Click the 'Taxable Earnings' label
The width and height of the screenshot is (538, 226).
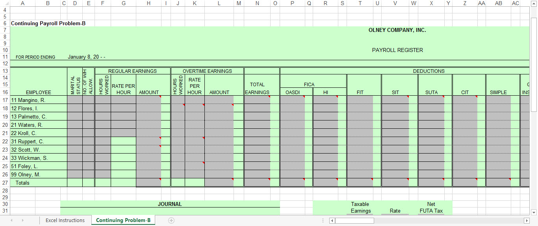pos(360,207)
